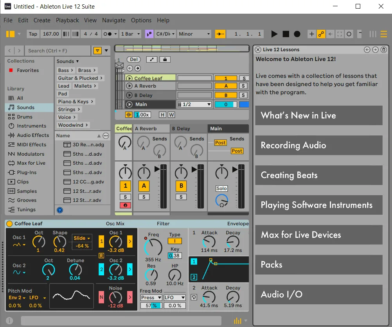Click the Tap tempo button
The height and width of the screenshot is (327, 392).
pyautogui.click(x=33, y=34)
